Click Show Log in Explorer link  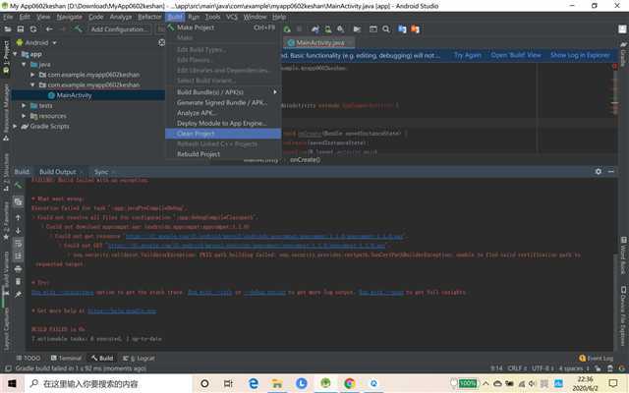580,55
